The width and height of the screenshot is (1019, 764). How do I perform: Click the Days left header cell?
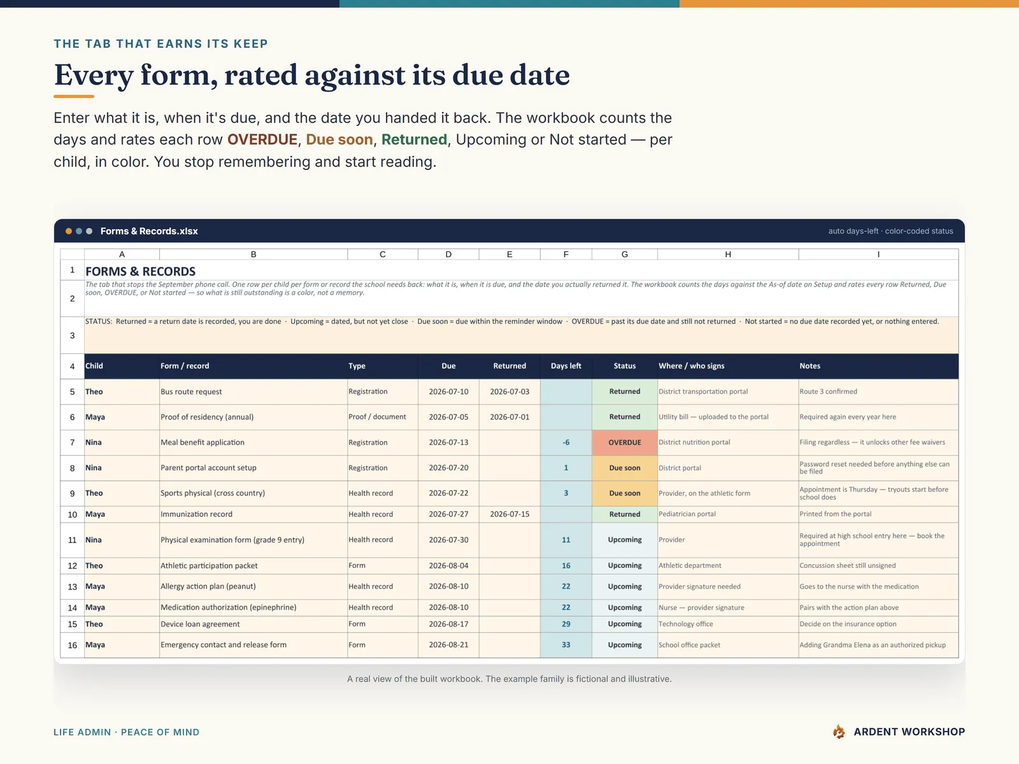566,366
